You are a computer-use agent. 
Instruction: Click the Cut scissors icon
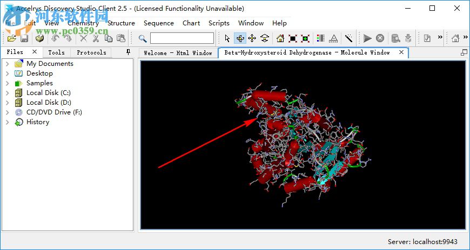tap(96, 38)
